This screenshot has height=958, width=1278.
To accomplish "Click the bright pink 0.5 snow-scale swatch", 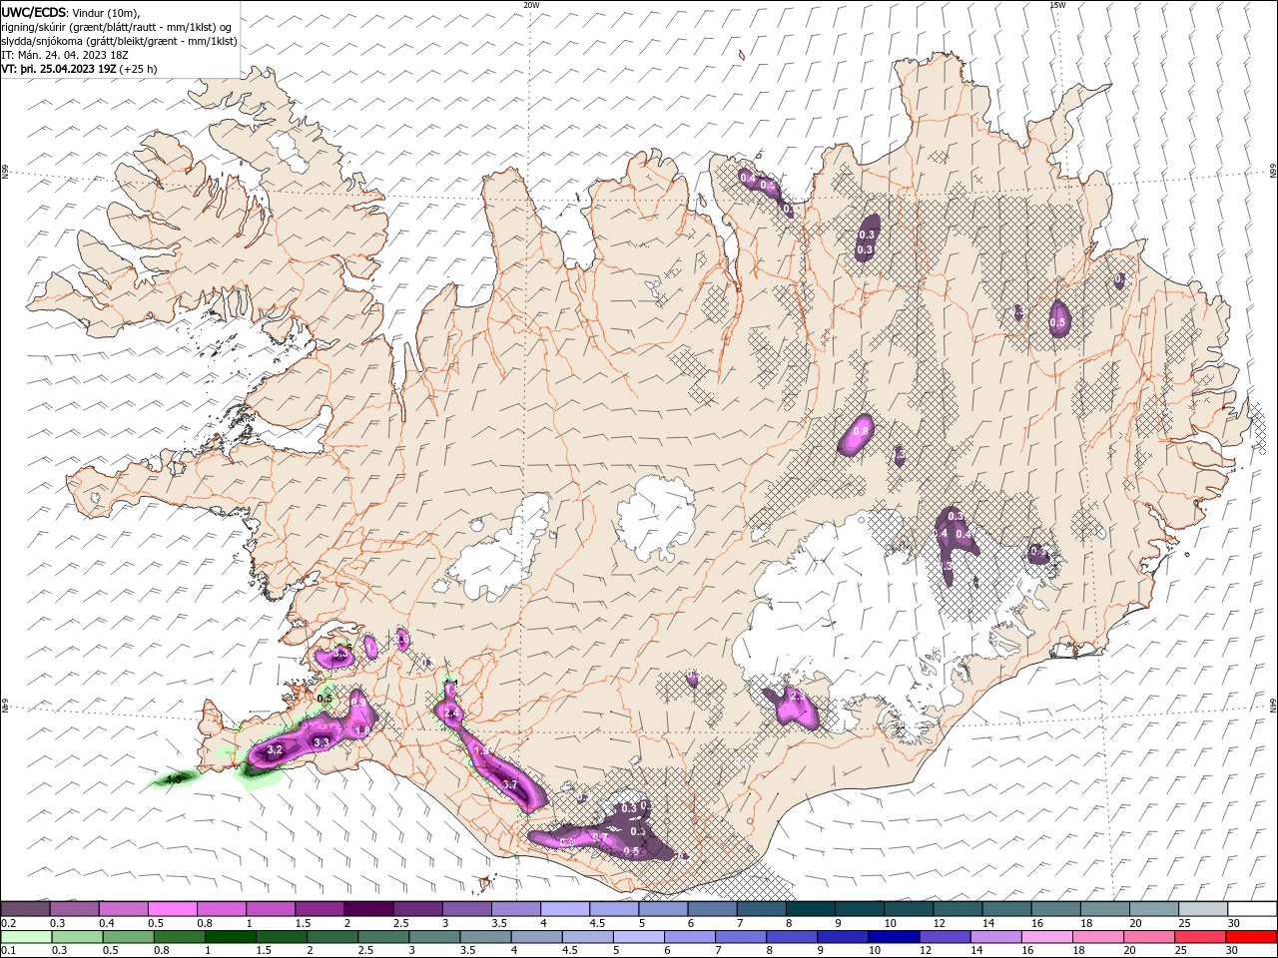I will click(172, 909).
